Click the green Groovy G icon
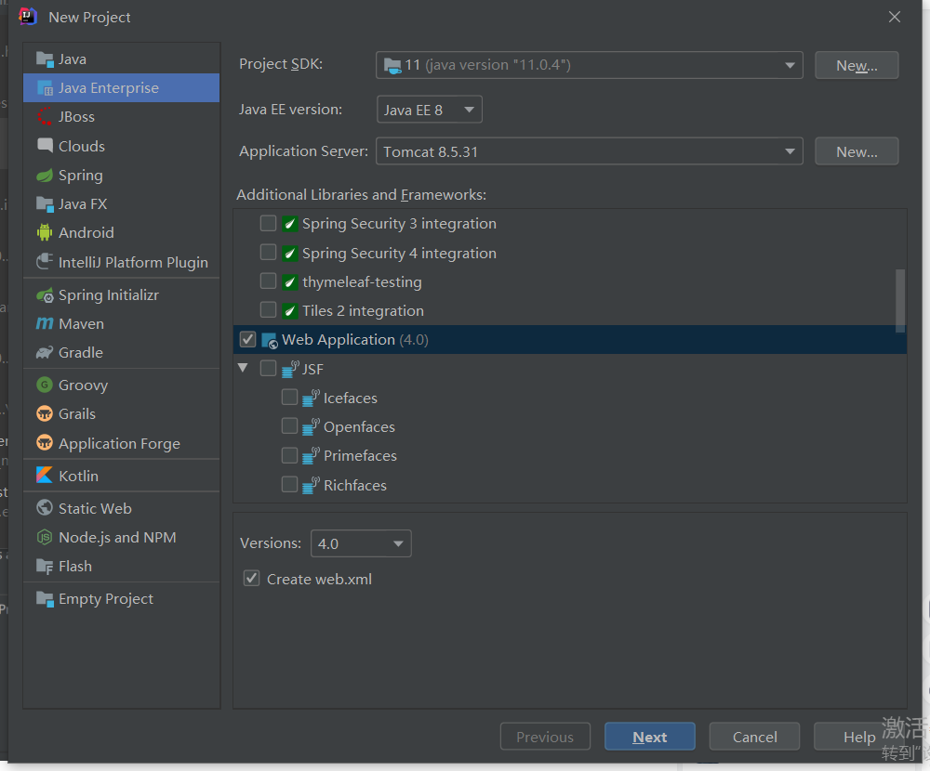The height and width of the screenshot is (771, 930). click(45, 385)
